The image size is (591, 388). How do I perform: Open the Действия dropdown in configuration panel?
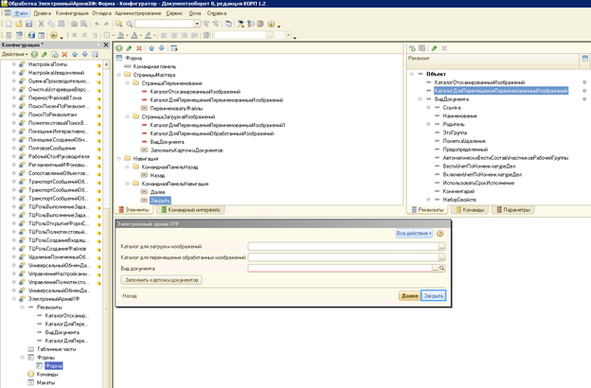[x=13, y=54]
